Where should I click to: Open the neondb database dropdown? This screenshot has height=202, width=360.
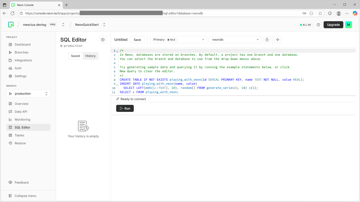click(235, 40)
